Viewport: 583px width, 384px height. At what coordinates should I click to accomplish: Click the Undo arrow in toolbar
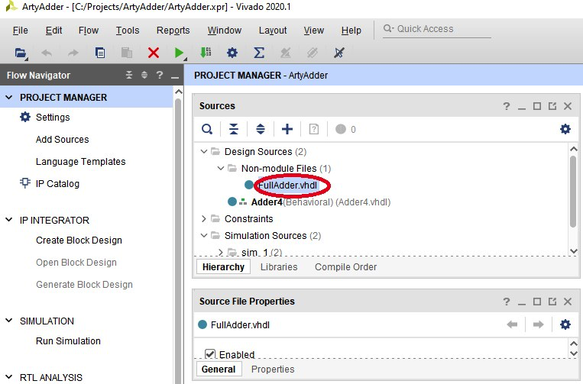coord(47,53)
